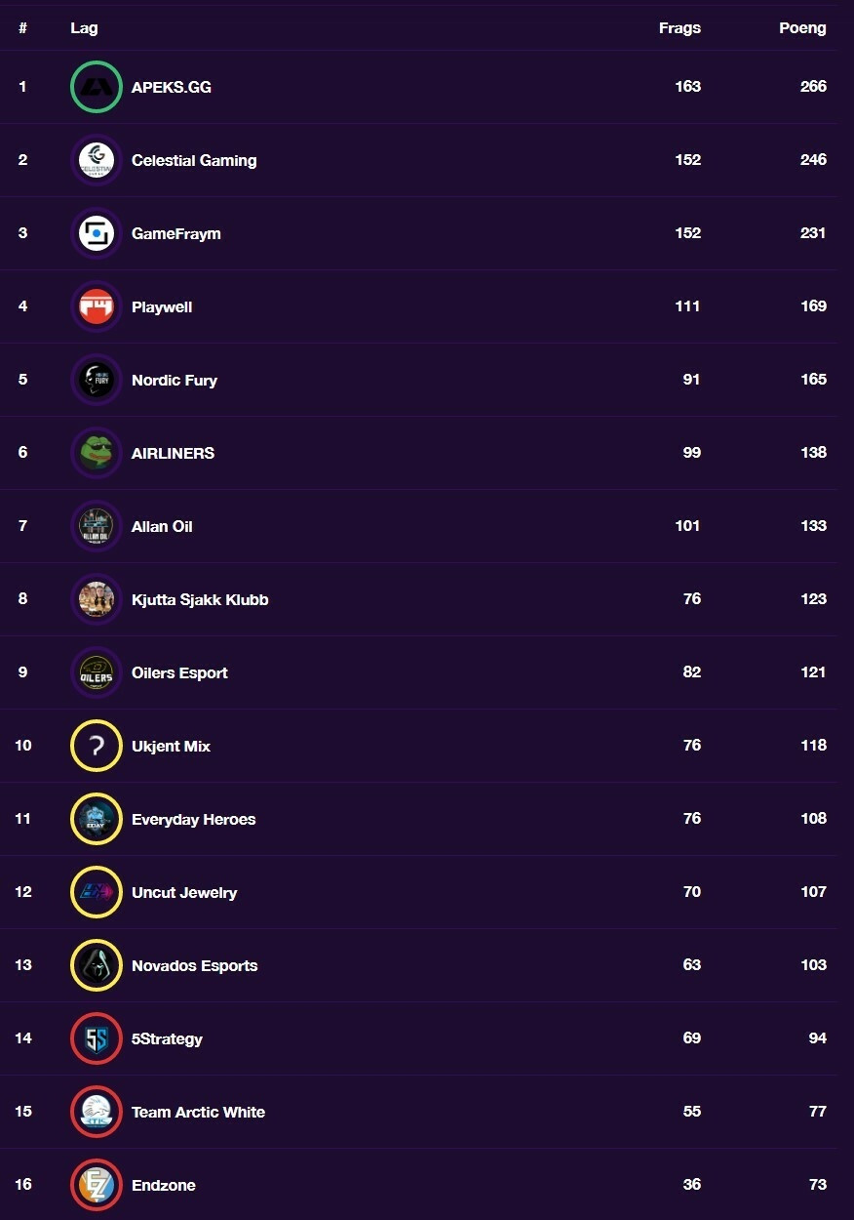Open the Kjutta Sjakk Klubb photo avatar

(97, 599)
